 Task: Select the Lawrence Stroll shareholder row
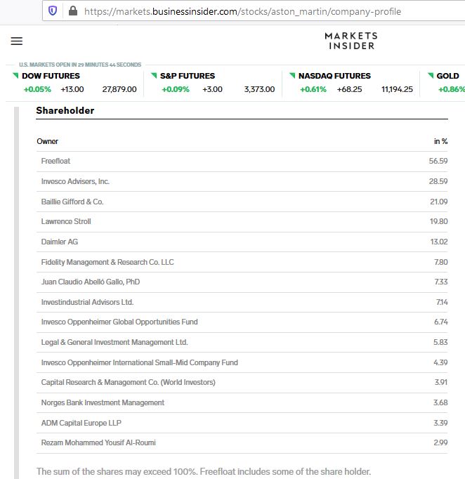pyautogui.click(x=66, y=221)
